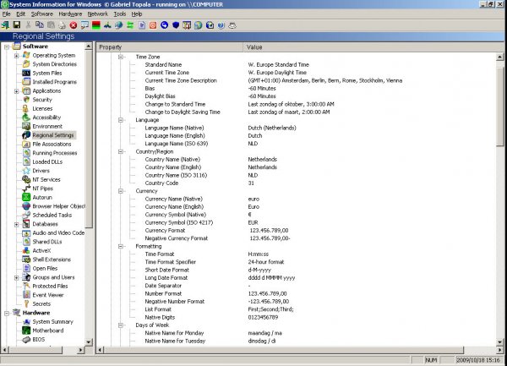
Task: Expand the Operating System tree node
Action: click(17, 55)
